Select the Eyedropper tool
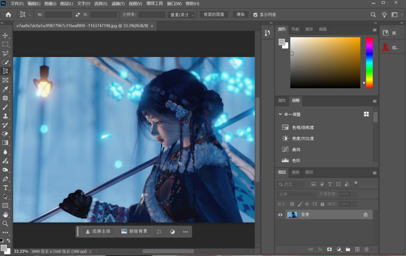The width and height of the screenshot is (406, 256). pyautogui.click(x=5, y=89)
